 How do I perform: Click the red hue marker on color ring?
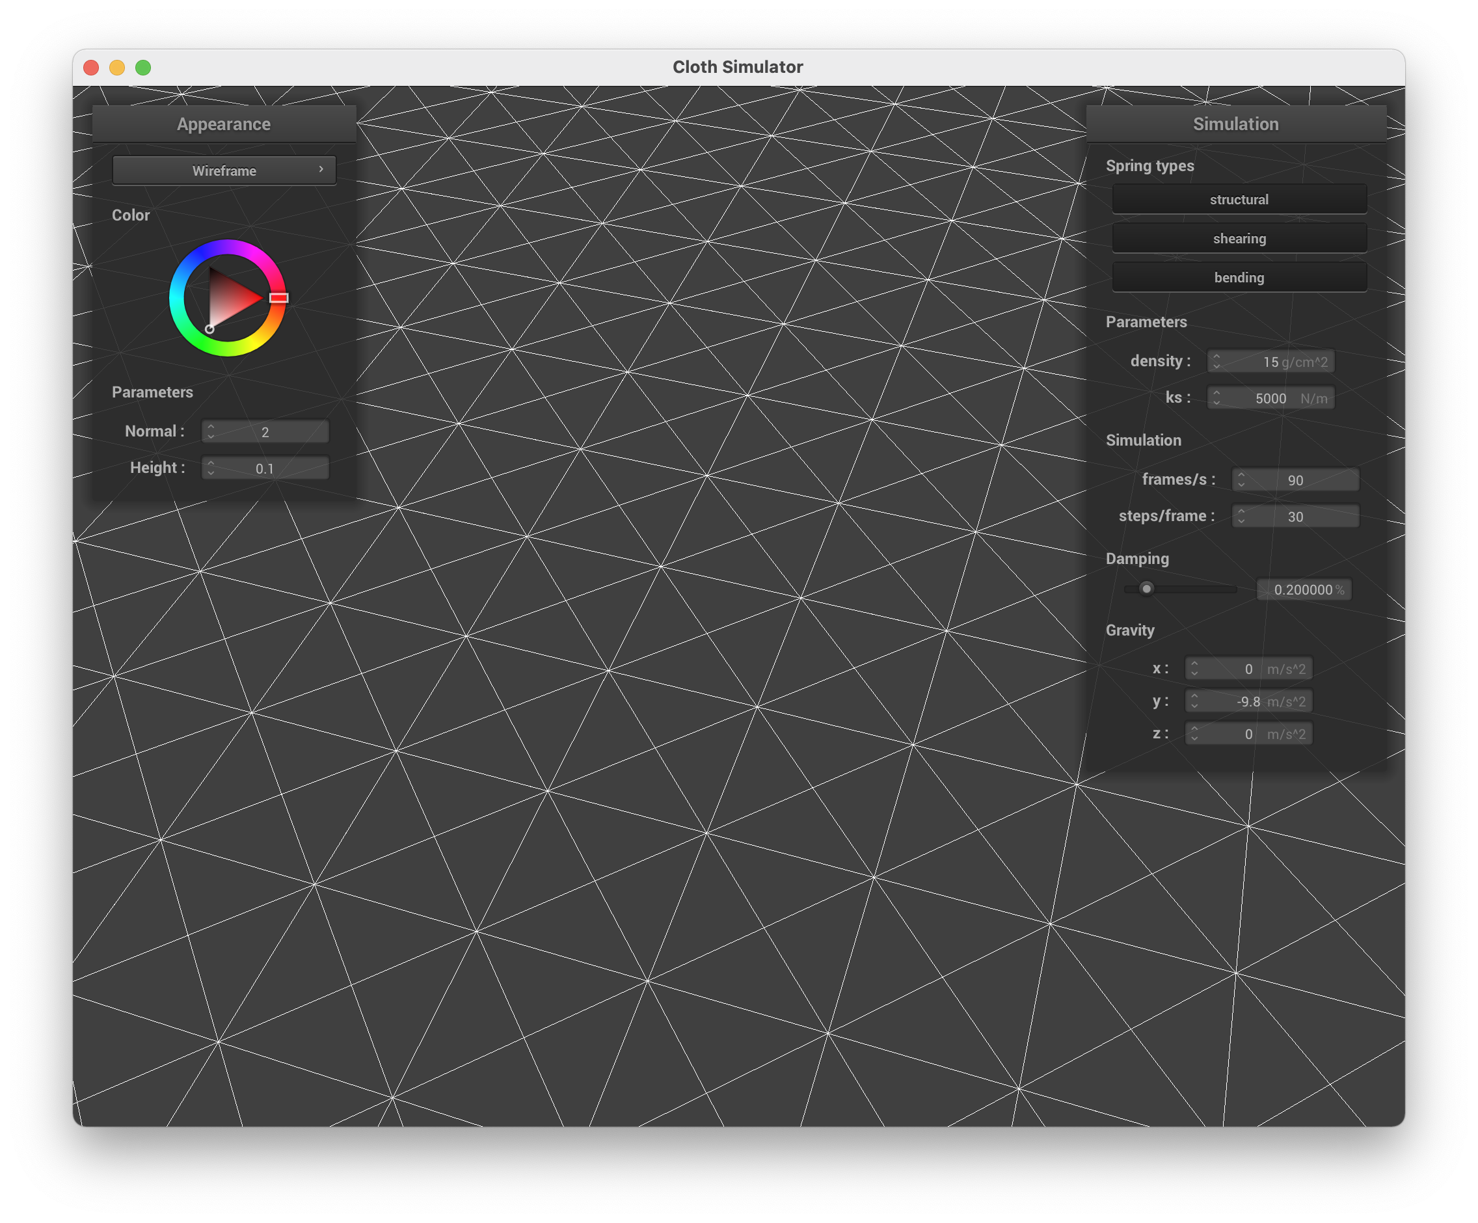coord(278,299)
